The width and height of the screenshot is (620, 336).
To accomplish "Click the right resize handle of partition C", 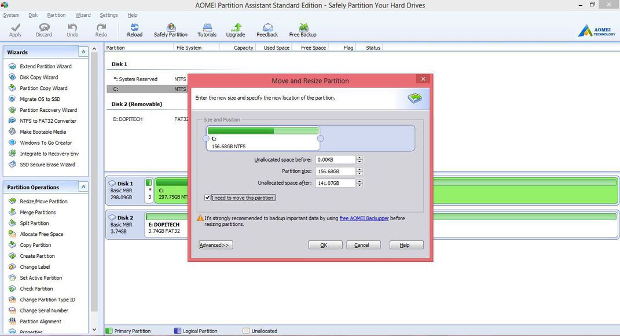I will 321,138.
